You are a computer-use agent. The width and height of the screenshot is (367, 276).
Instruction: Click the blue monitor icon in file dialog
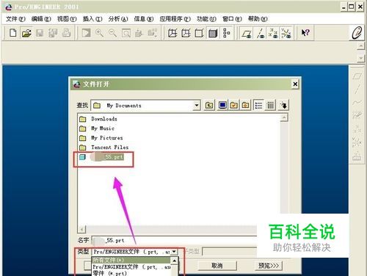point(222,106)
